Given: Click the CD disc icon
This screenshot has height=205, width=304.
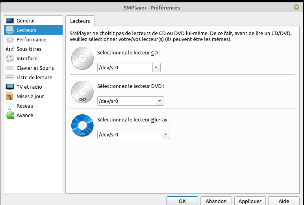Looking at the screenshot, I should [x=82, y=58].
